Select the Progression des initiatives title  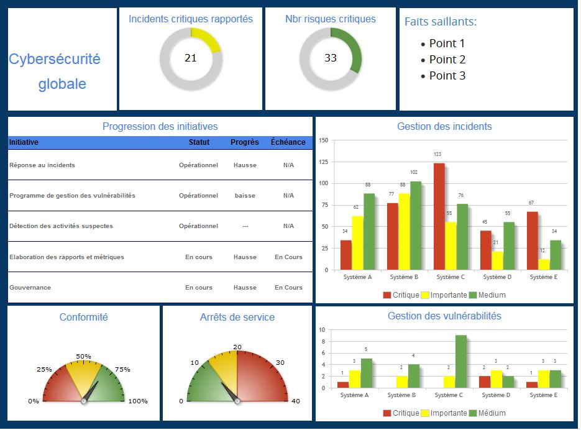tap(160, 126)
